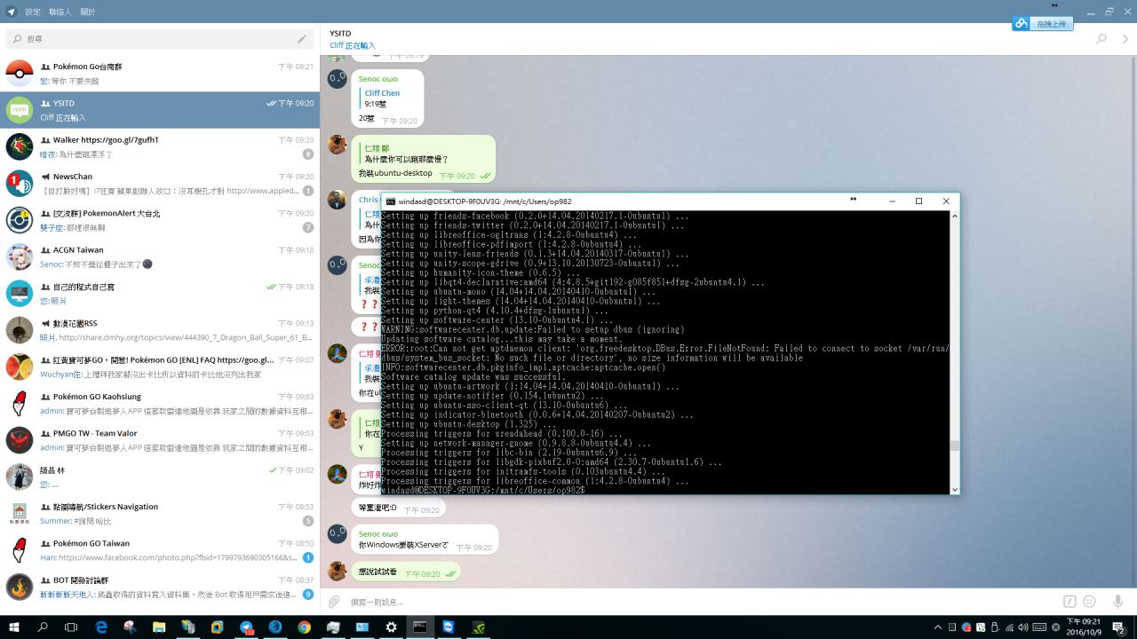Viewport: 1137px width, 639px height.
Task: Search within the YSITD conversation
Action: pos(1101,39)
